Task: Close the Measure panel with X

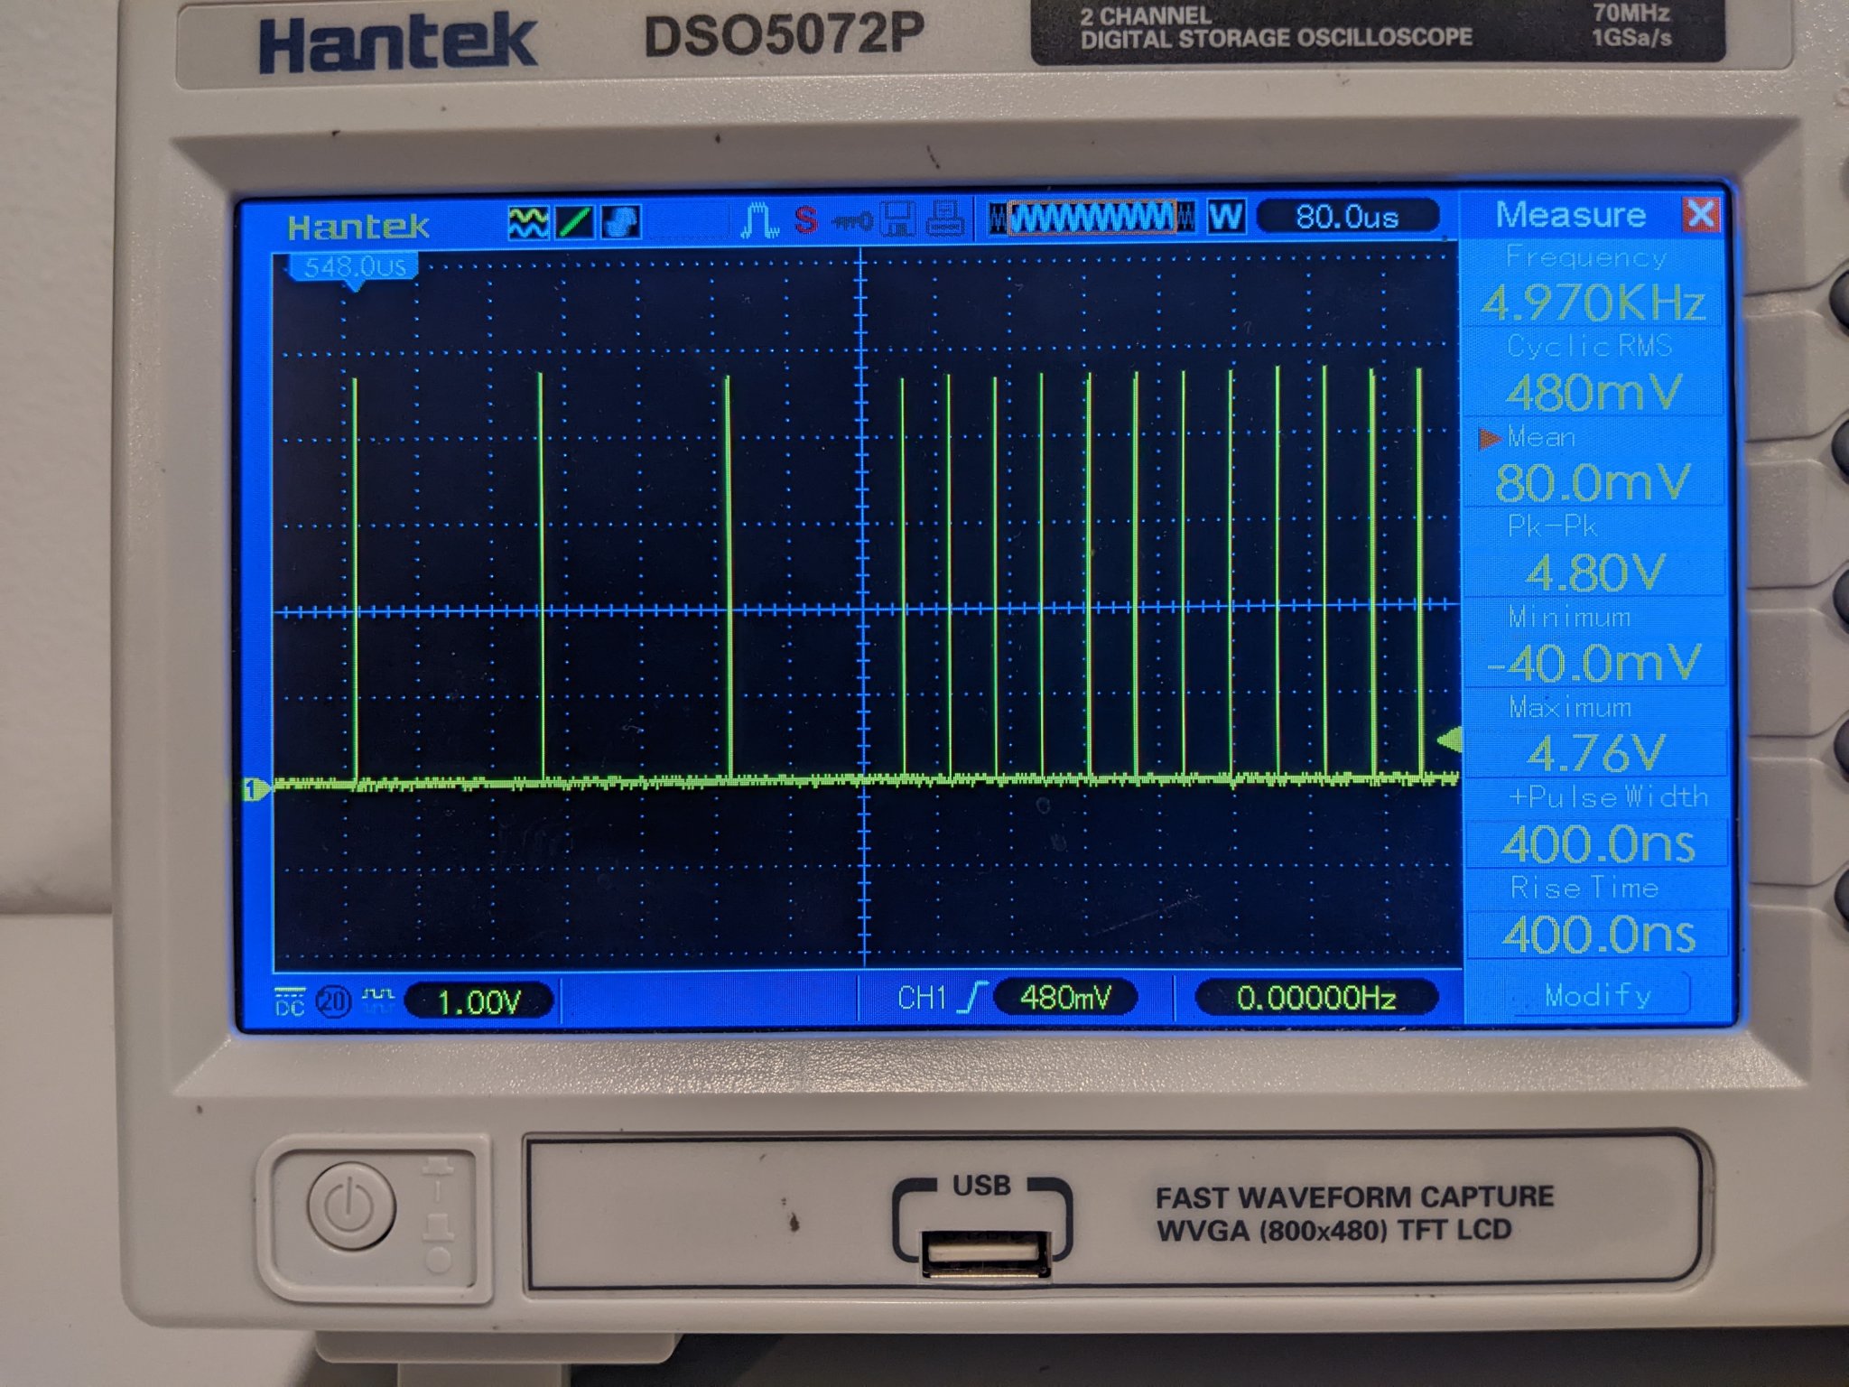Action: [x=1701, y=214]
